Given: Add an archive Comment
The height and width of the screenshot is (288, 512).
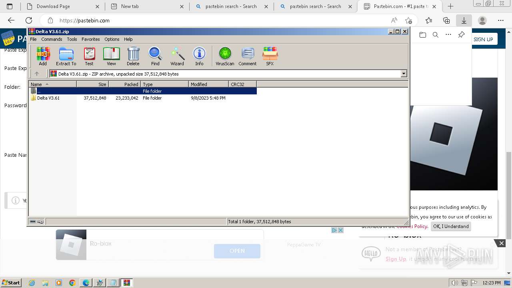Looking at the screenshot, I should pos(248,56).
